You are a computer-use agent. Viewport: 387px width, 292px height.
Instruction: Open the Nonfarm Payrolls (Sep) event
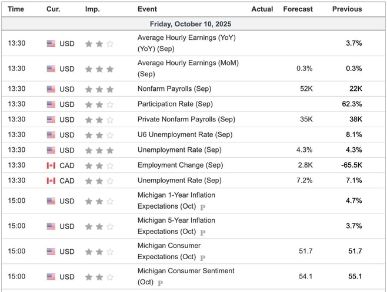(x=174, y=89)
